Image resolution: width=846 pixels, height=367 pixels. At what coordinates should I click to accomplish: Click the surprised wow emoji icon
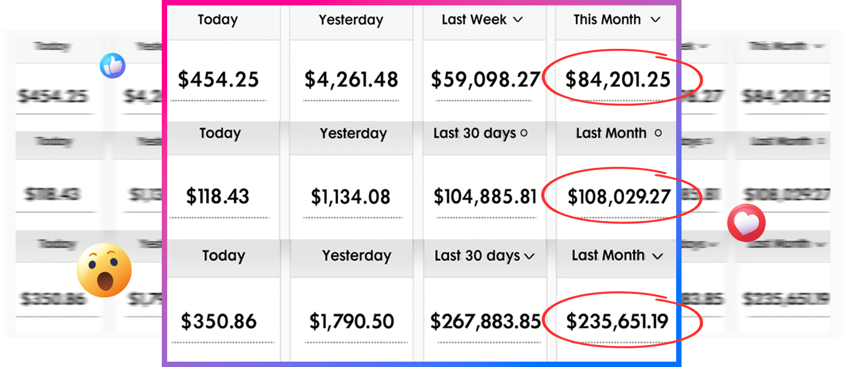pyautogui.click(x=104, y=270)
